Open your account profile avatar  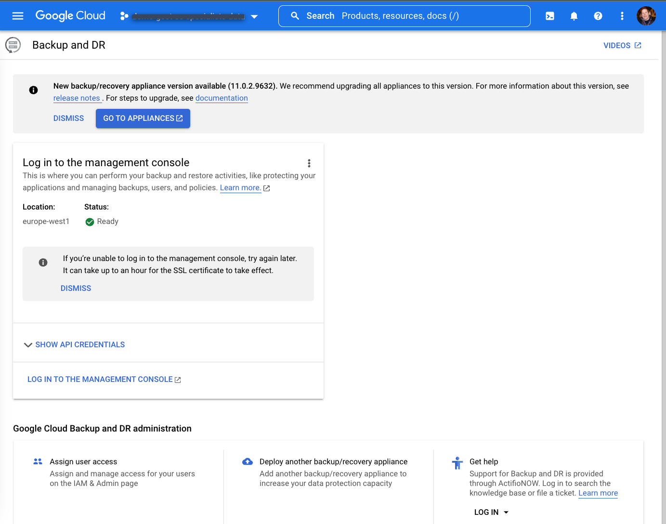(646, 16)
